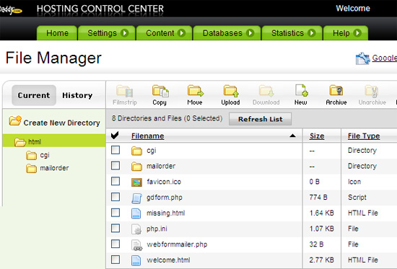Image resolution: width=397 pixels, height=269 pixels.
Task: Click the cgi folder icon in sidebar tree
Action: tap(31, 155)
